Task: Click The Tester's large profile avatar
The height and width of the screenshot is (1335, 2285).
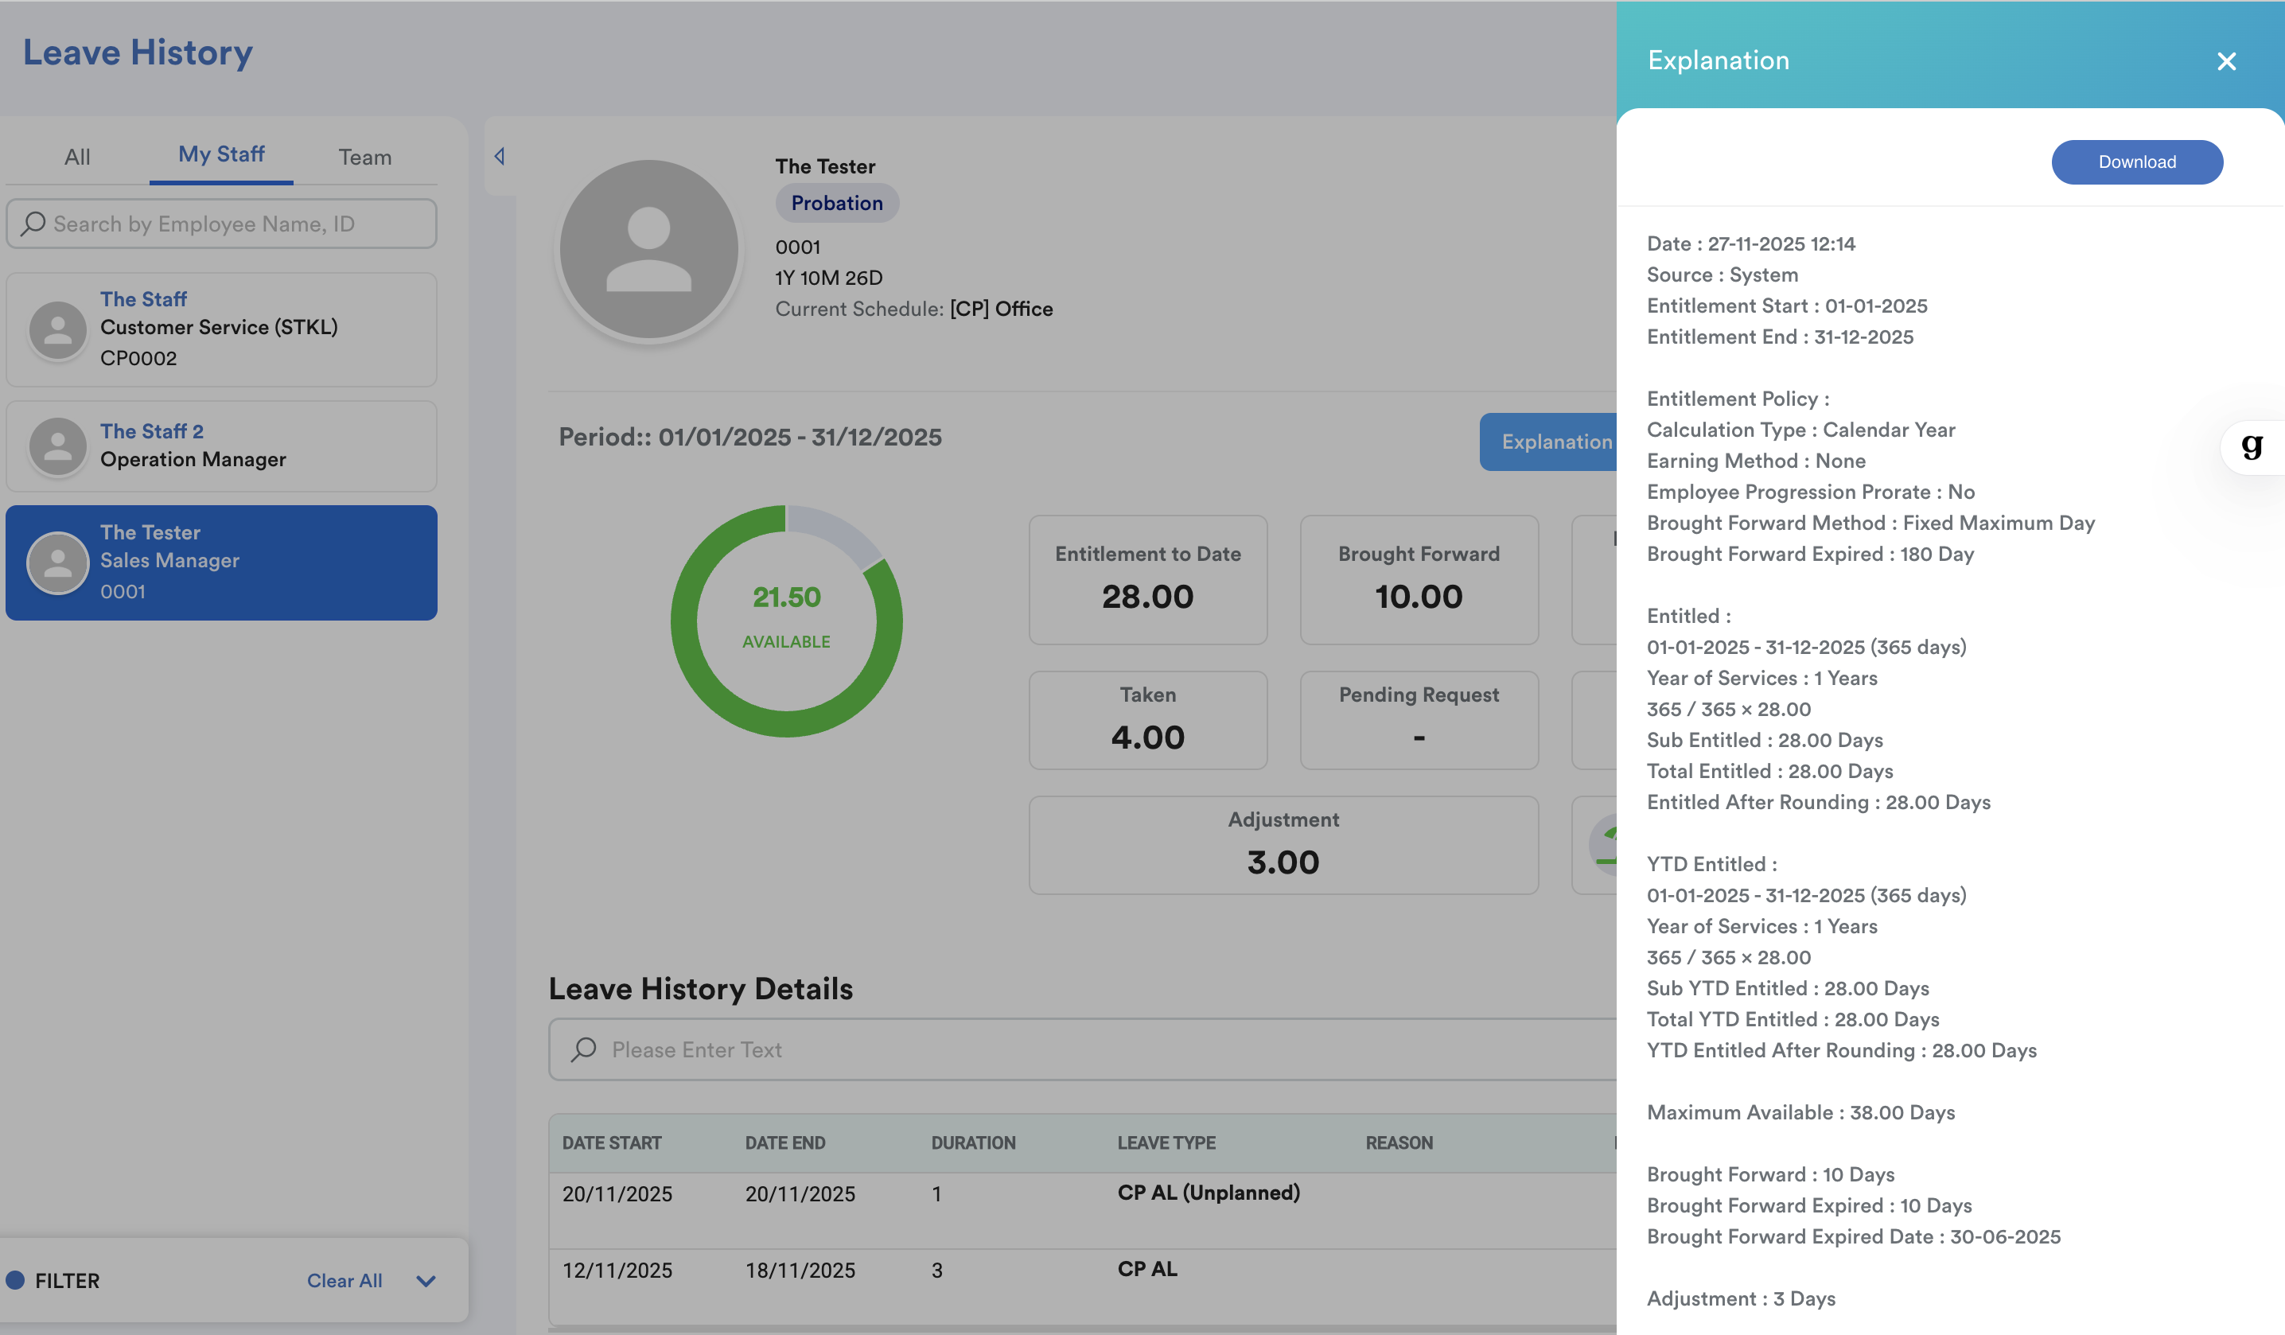Action: 648,249
